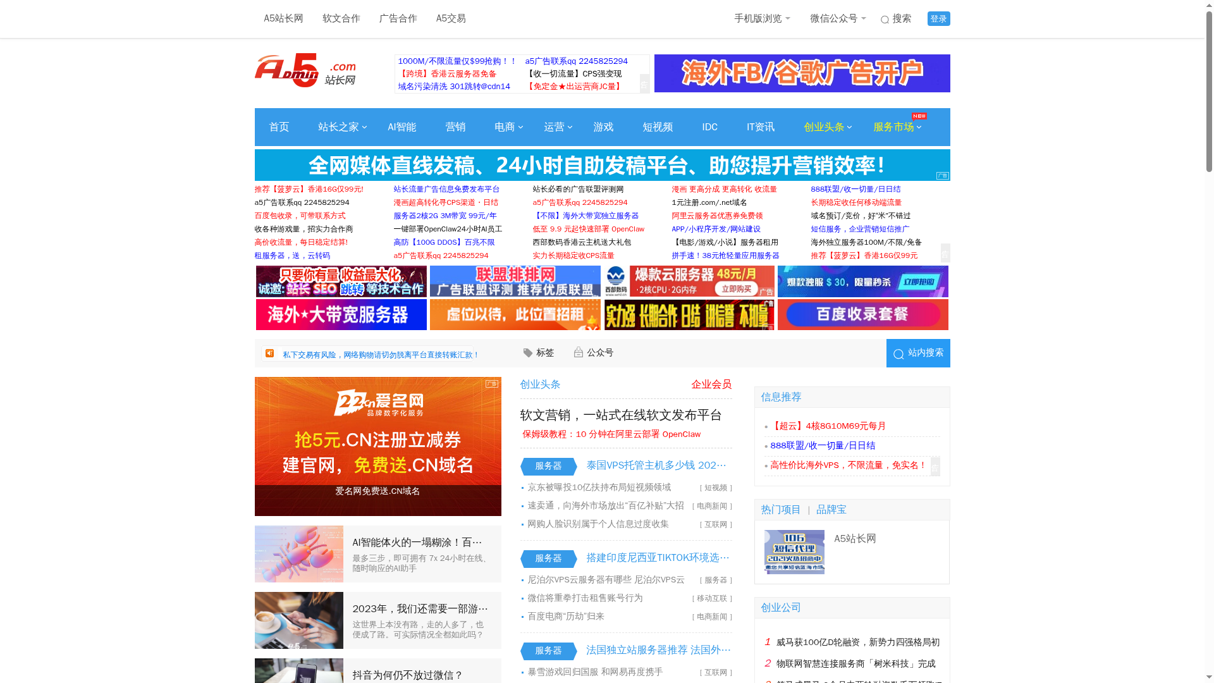
Task: Open 短视频 category tag beside 京东 article
Action: [x=716, y=488]
